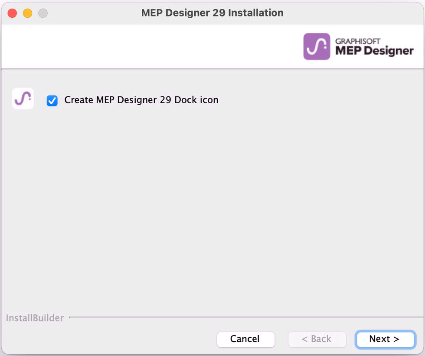Uncheck Create MEP Designer 29 Dock icon
This screenshot has width=425, height=356.
click(52, 100)
